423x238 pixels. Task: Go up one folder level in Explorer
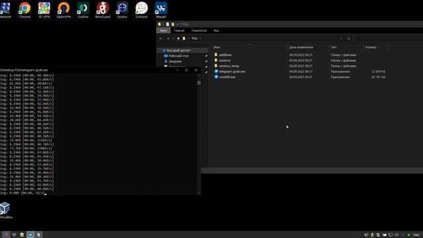[178, 38]
